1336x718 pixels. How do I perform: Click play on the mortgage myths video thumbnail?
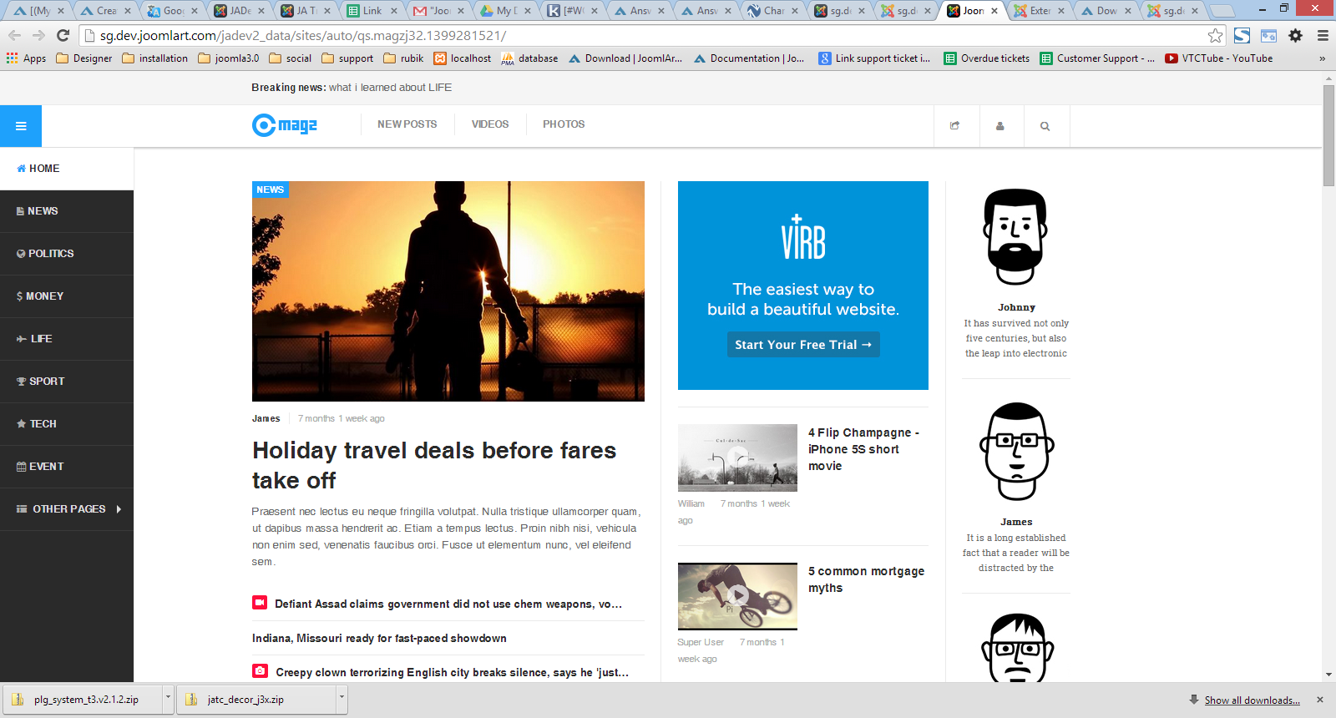tap(737, 595)
